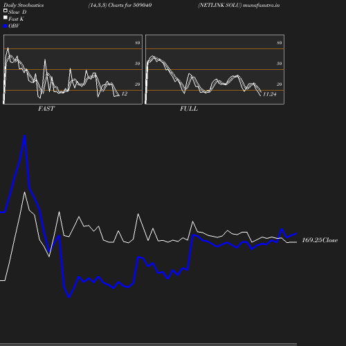
Task: Click the '30' axis label in FAST chart
Action: (x=138, y=64)
